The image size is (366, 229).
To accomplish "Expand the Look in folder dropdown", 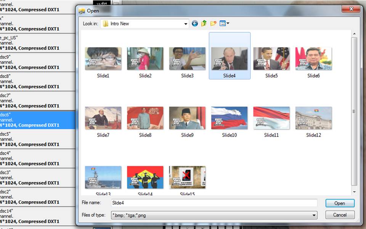I will 186,24.
